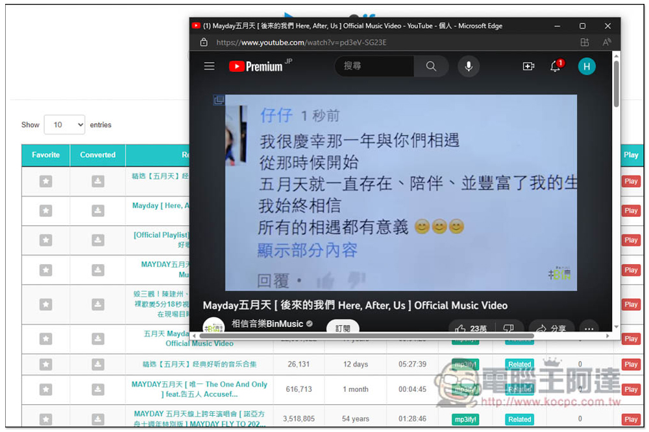Download converted icon for 毁三觀！陳建州 row
The height and width of the screenshot is (432, 649).
click(x=98, y=304)
